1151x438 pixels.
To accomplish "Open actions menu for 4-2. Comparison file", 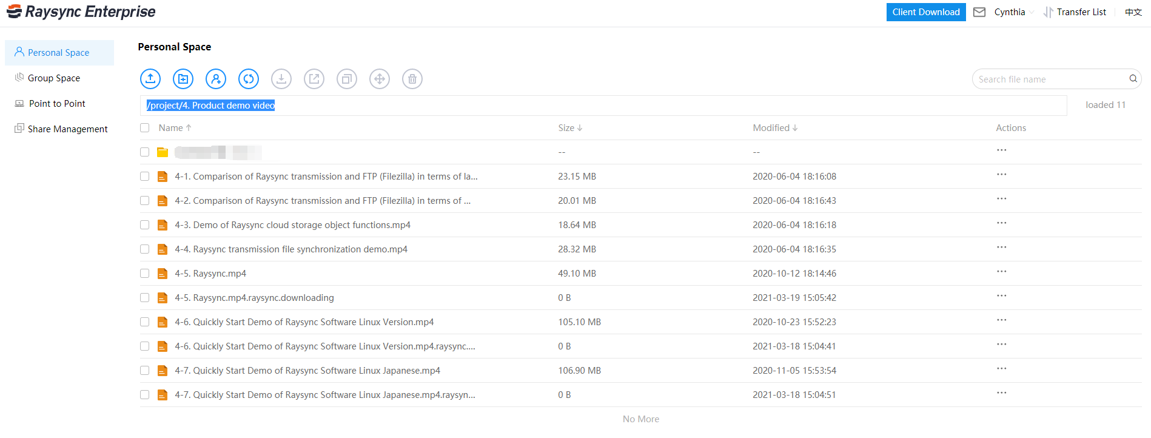I will (1001, 199).
